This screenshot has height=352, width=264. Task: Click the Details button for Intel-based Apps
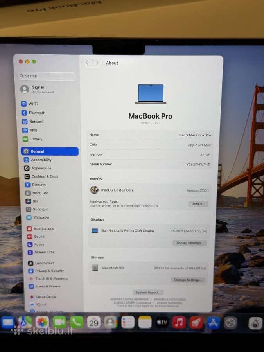coord(198,204)
